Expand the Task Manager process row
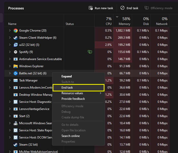This screenshot has width=178, height=153. (x=10, y=80)
